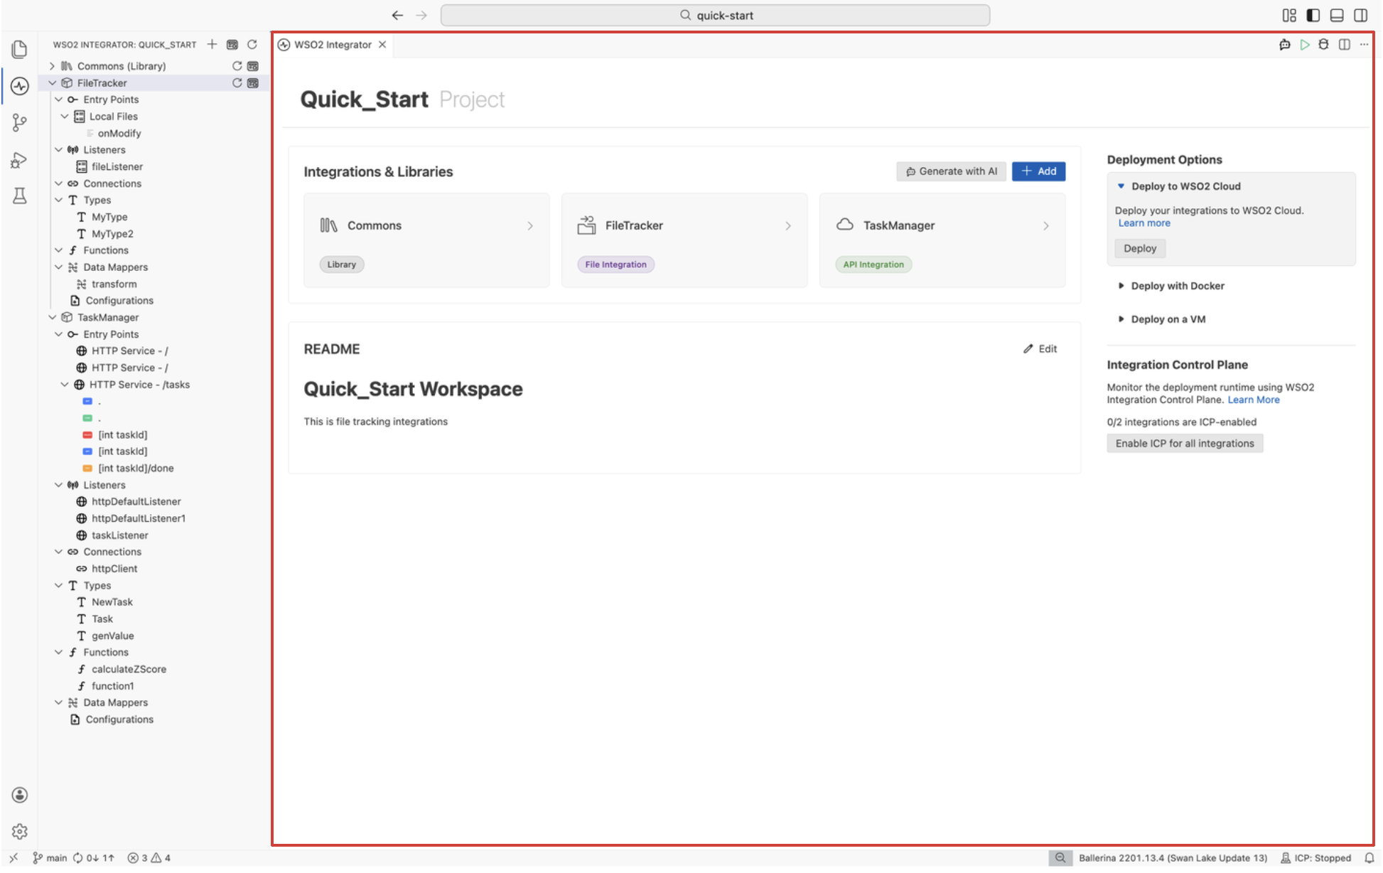Image resolution: width=1383 pixels, height=873 pixels.
Task: Open the Run and Debug view
Action: point(20,160)
